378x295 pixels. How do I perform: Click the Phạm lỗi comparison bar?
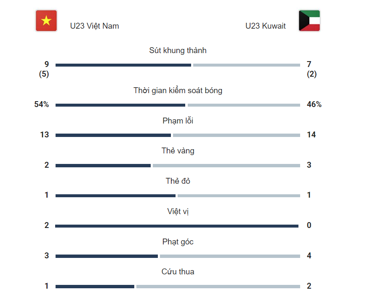(178, 135)
